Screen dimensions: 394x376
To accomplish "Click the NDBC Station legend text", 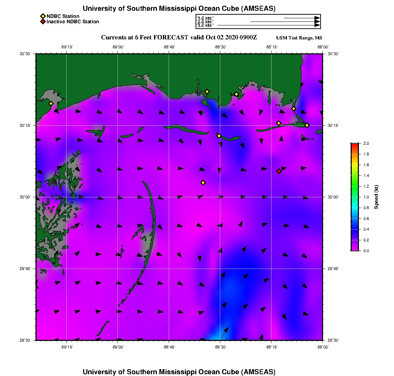I will (x=63, y=16).
